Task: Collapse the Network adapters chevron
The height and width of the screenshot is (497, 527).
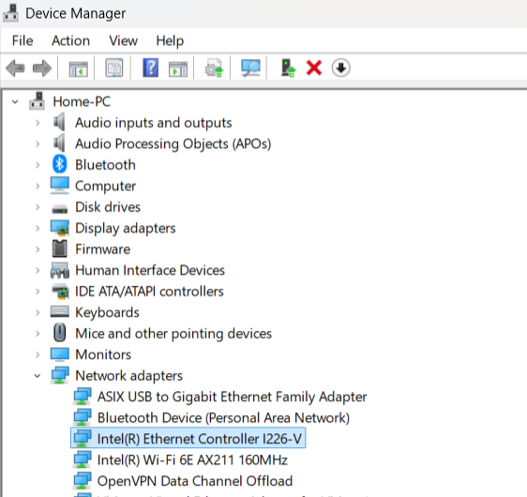Action: point(38,376)
